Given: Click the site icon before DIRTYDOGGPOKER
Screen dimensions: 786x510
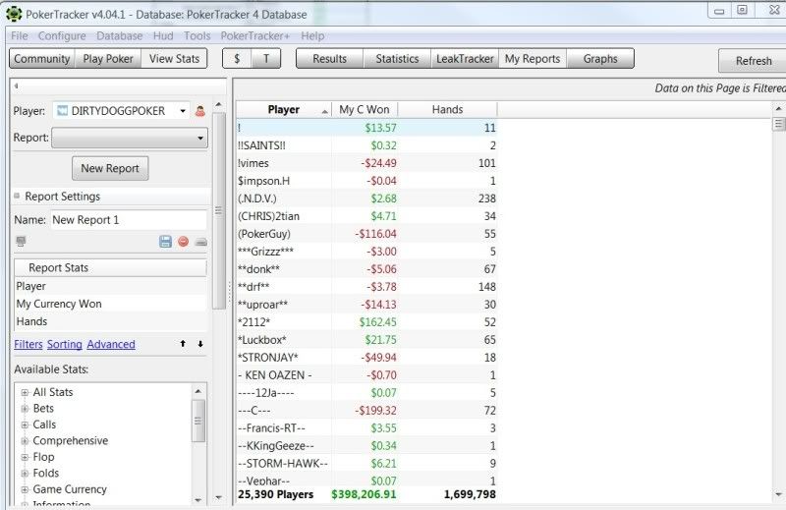Looking at the screenshot, I should (x=62, y=110).
